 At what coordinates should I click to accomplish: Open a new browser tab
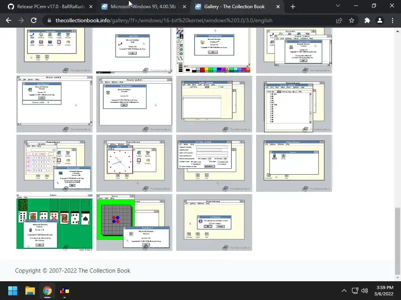[293, 7]
